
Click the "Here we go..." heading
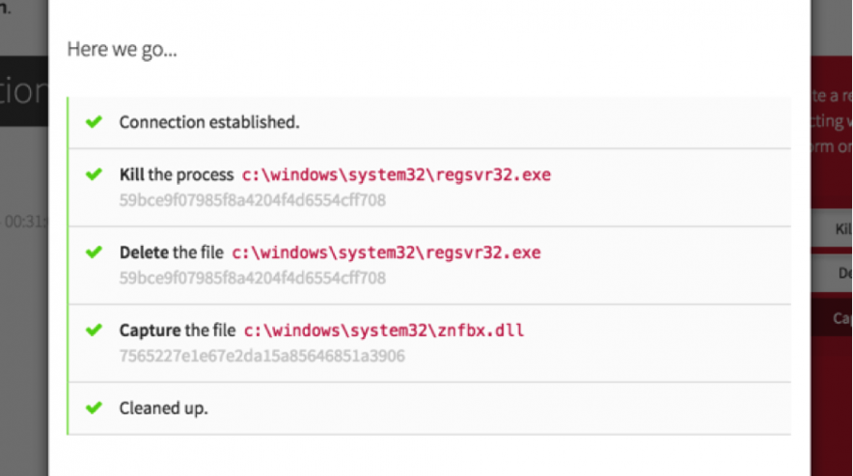pyautogui.click(x=122, y=49)
